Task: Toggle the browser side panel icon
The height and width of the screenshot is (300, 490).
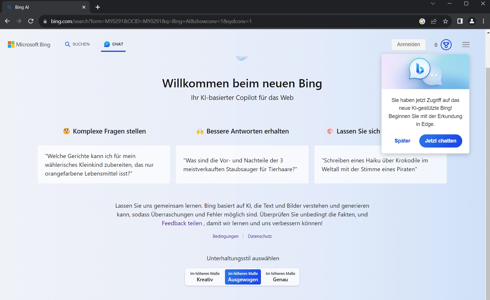Action: 460,21
